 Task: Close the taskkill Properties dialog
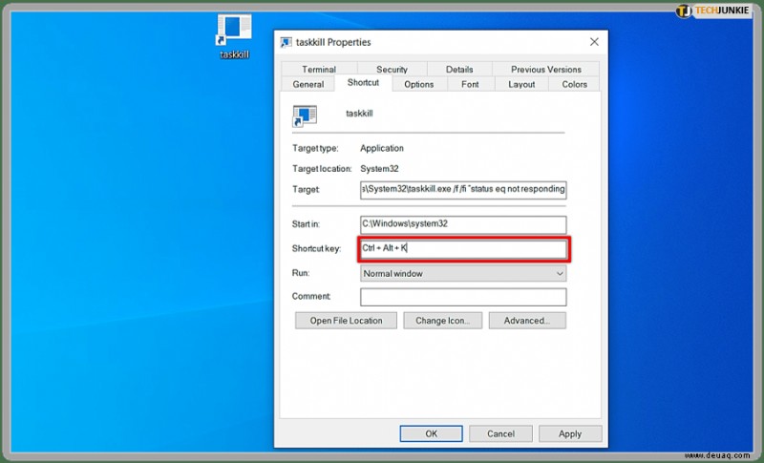click(x=594, y=42)
